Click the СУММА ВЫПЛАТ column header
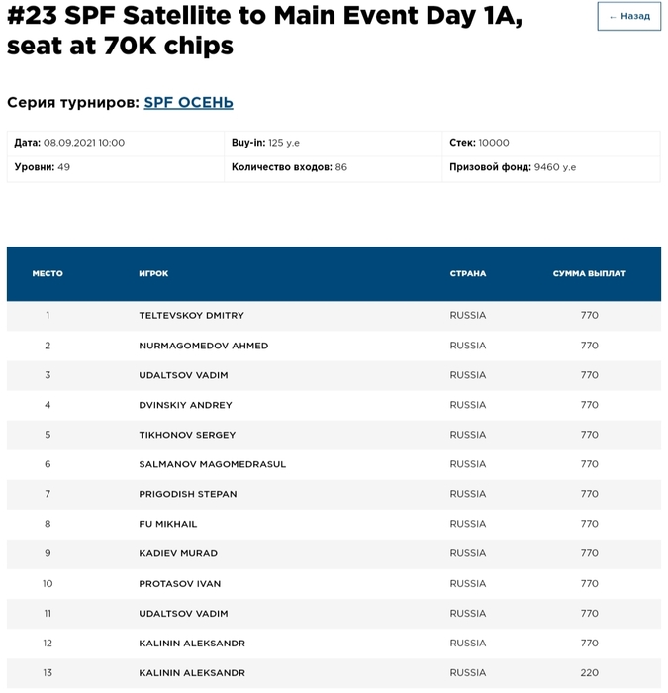 click(590, 273)
